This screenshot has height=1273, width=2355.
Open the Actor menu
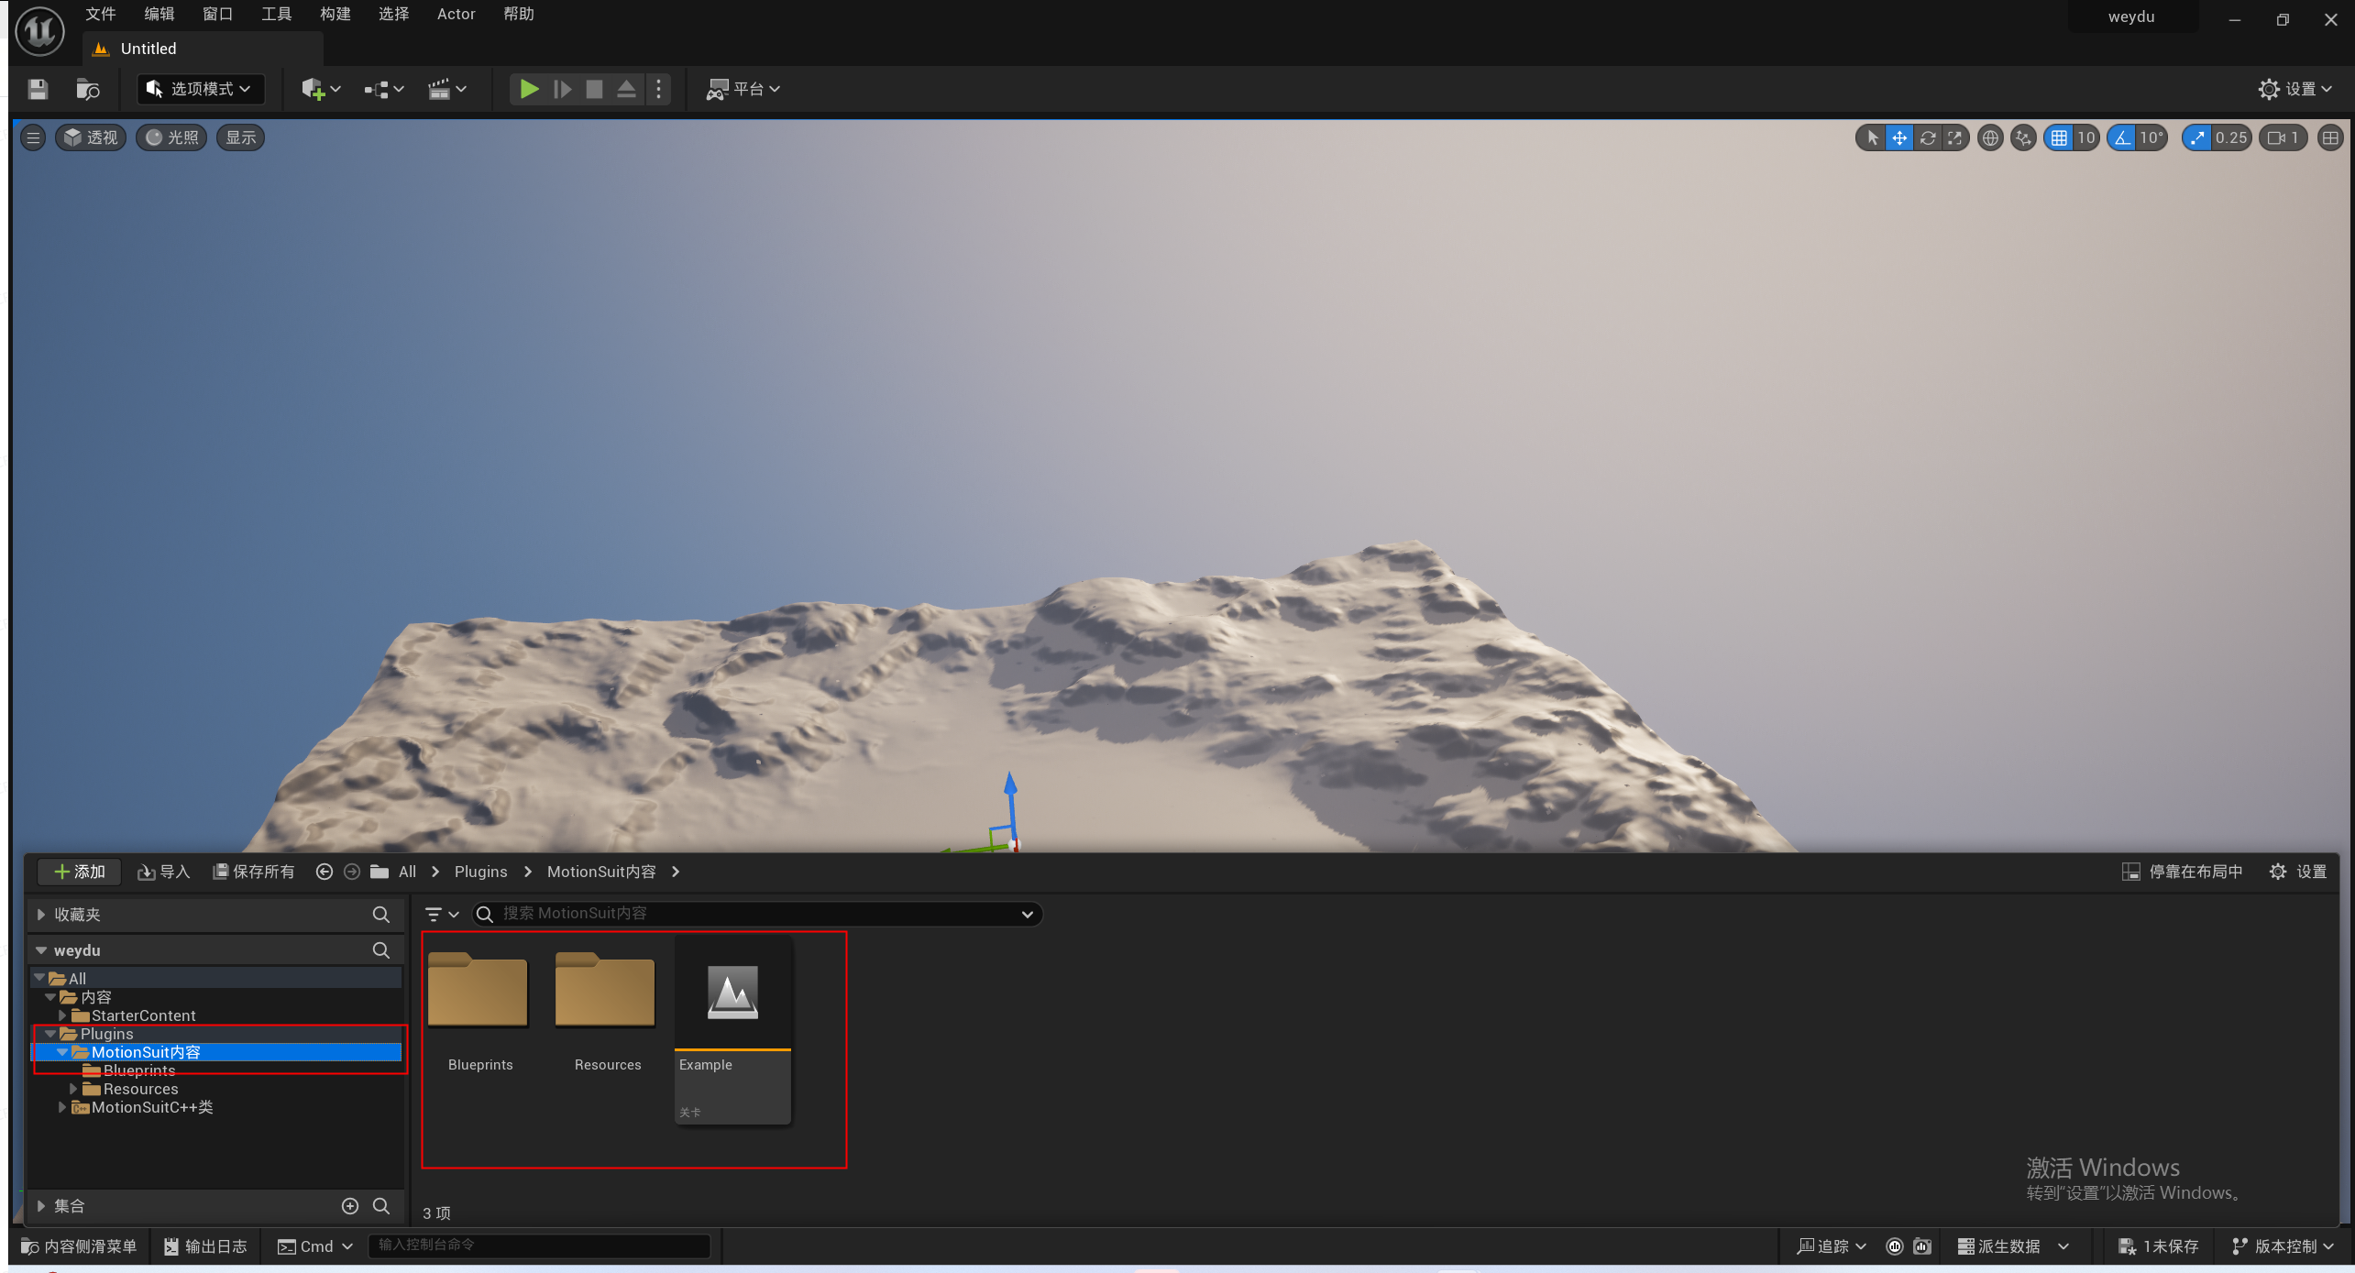[x=456, y=14]
